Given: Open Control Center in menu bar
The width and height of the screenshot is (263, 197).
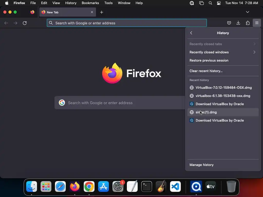Looking at the screenshot, I should (x=219, y=3).
